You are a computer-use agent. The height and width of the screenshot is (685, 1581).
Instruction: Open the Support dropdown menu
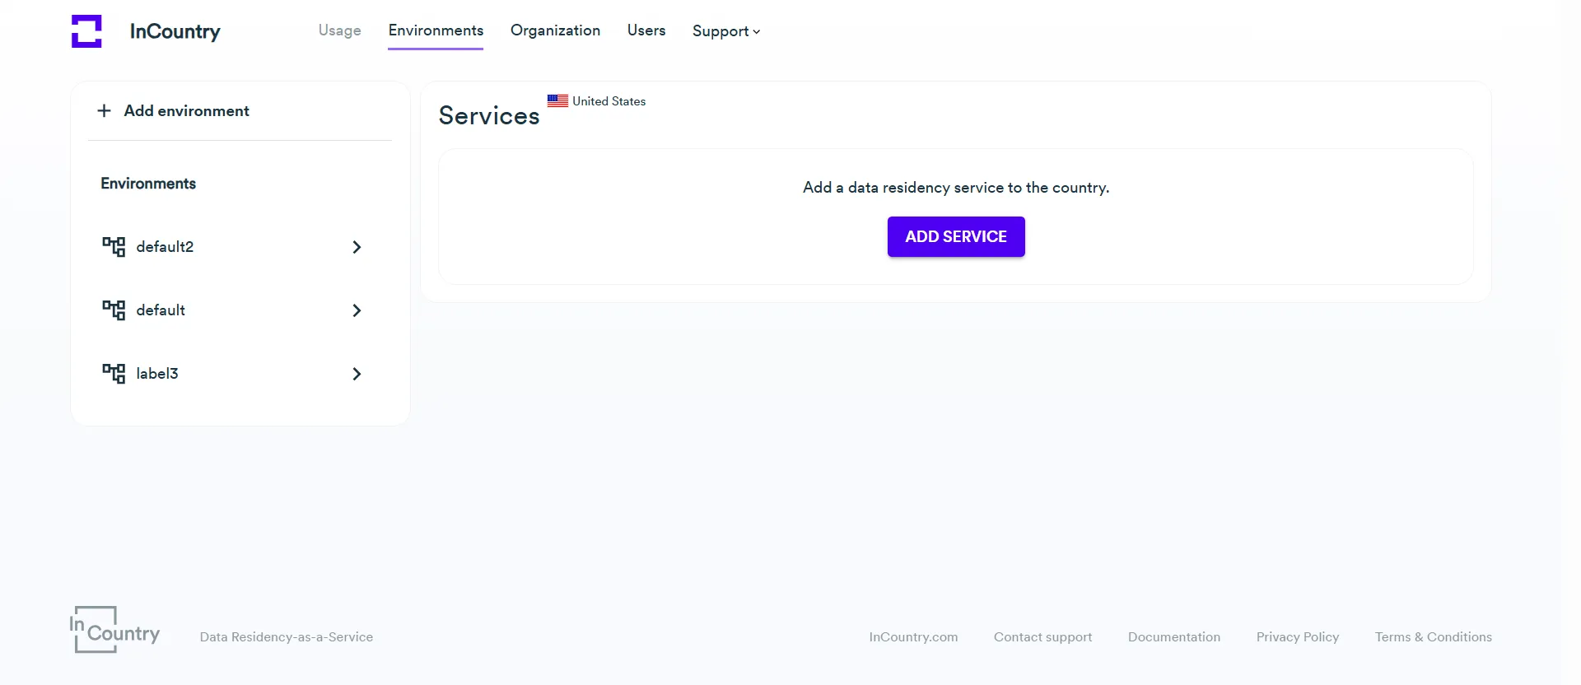click(725, 31)
